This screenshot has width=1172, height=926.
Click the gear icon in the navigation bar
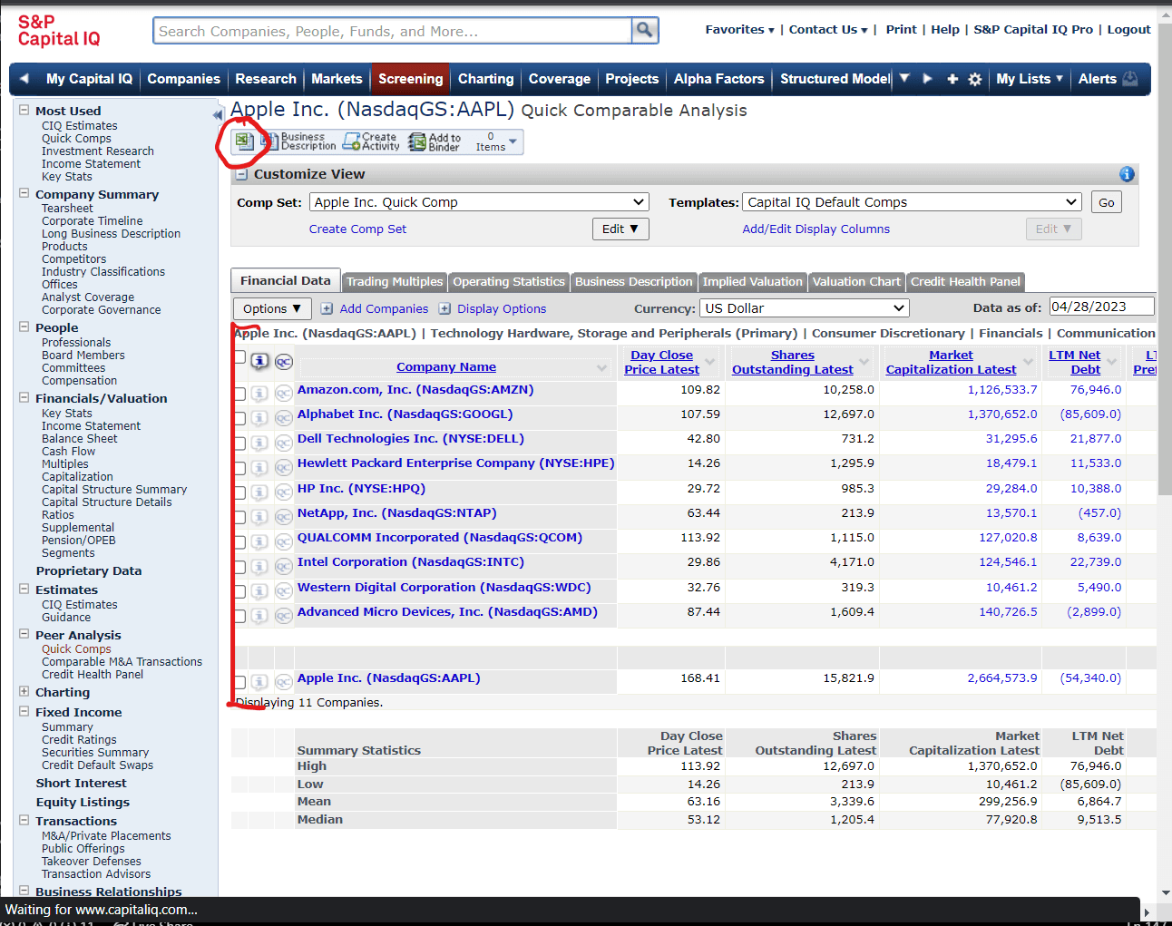pos(974,79)
